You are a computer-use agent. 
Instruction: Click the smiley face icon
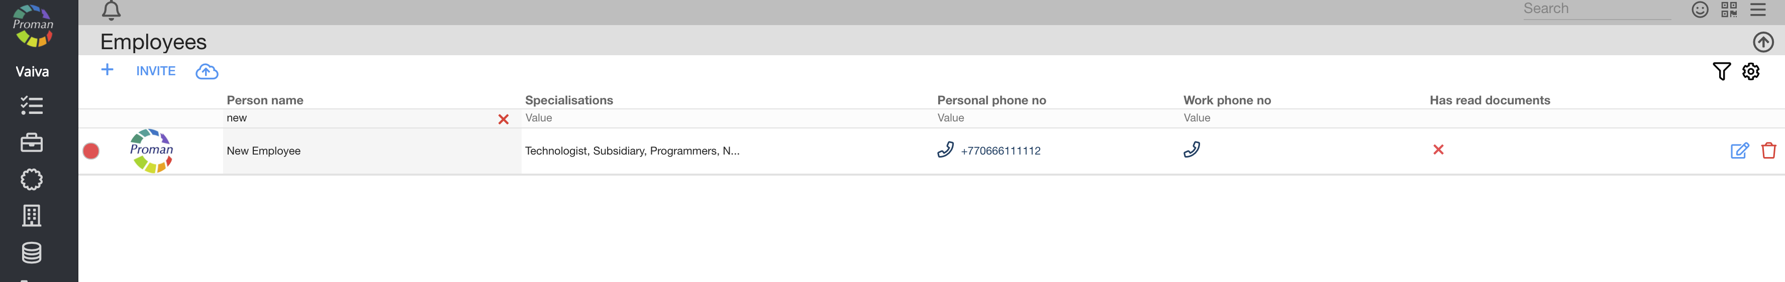(x=1700, y=10)
